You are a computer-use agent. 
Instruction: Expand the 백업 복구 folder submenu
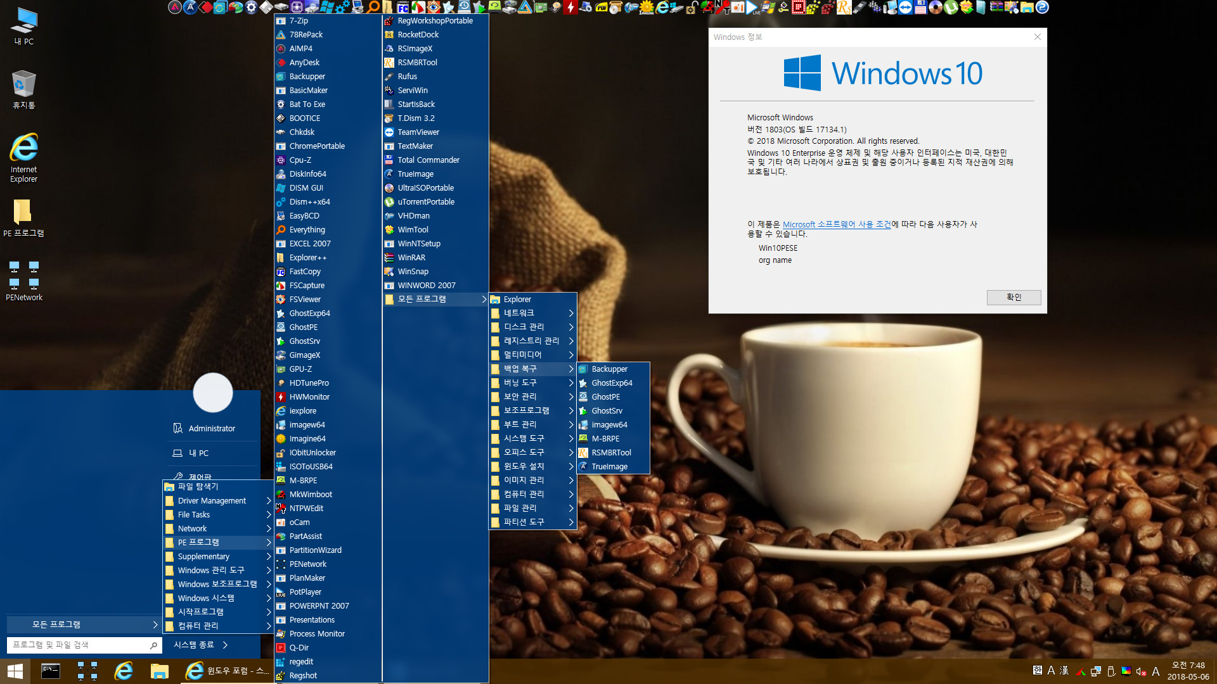point(532,369)
